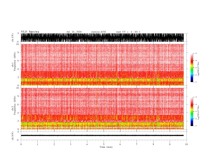Click the "ch.1 Frequency (kHz)" axis label
210x162 pixels.
14,62
